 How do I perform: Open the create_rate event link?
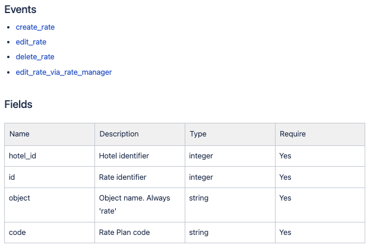pyautogui.click(x=35, y=27)
